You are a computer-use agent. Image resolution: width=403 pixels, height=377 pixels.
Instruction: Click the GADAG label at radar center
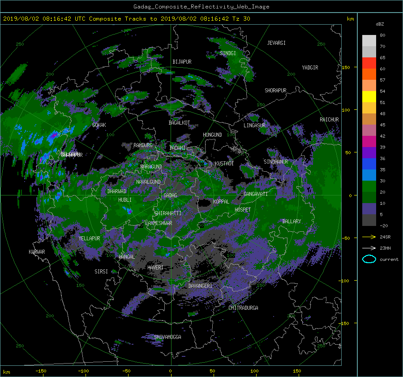[x=170, y=195]
